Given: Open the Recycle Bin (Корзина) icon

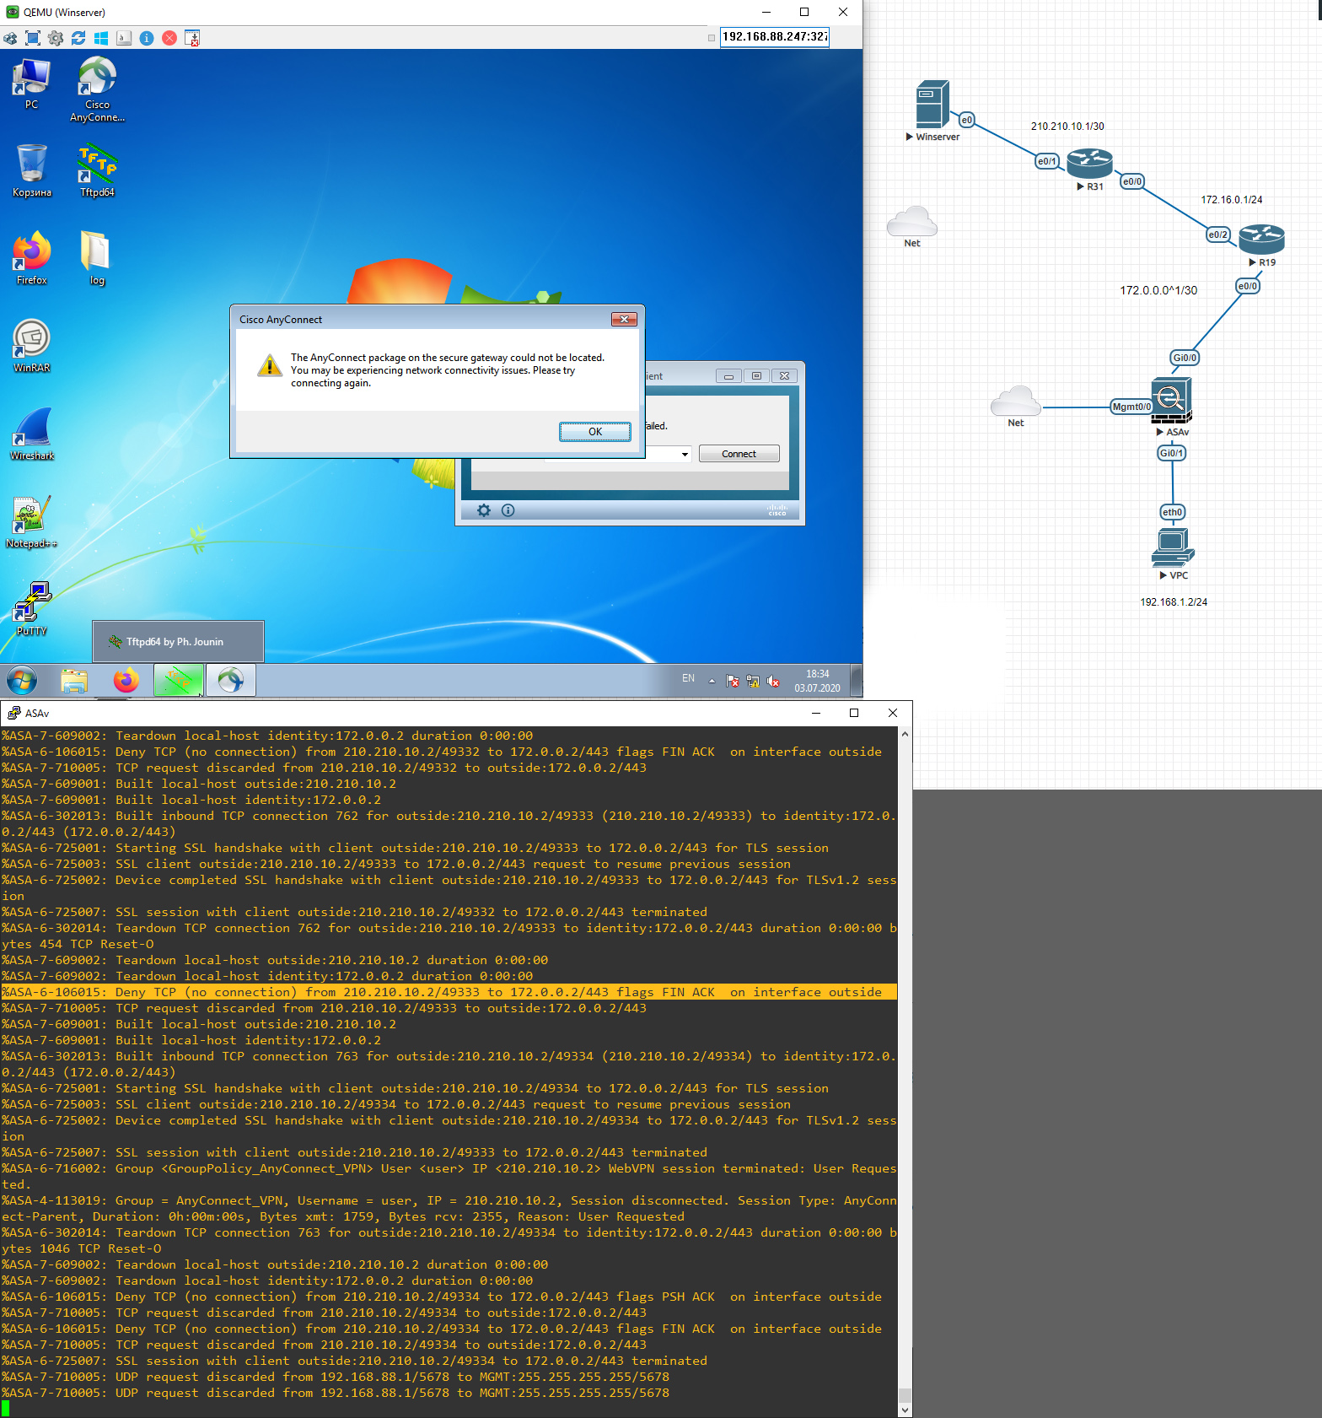Looking at the screenshot, I should coord(32,170).
